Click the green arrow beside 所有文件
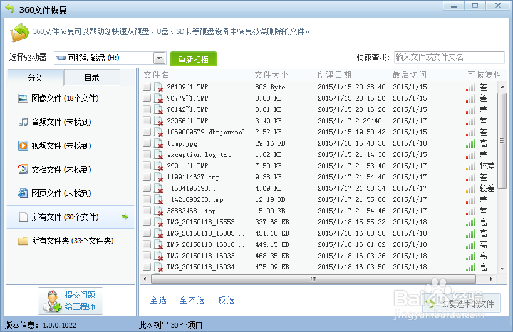The image size is (513, 332). (x=125, y=216)
